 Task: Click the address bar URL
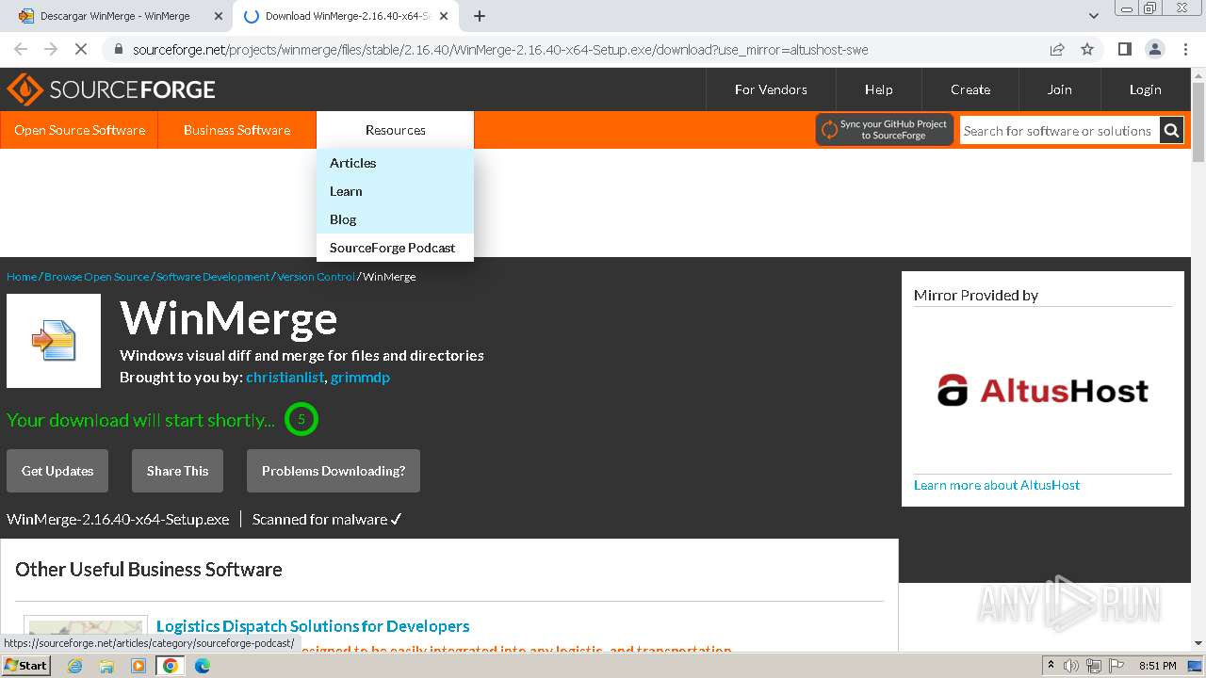coord(499,49)
